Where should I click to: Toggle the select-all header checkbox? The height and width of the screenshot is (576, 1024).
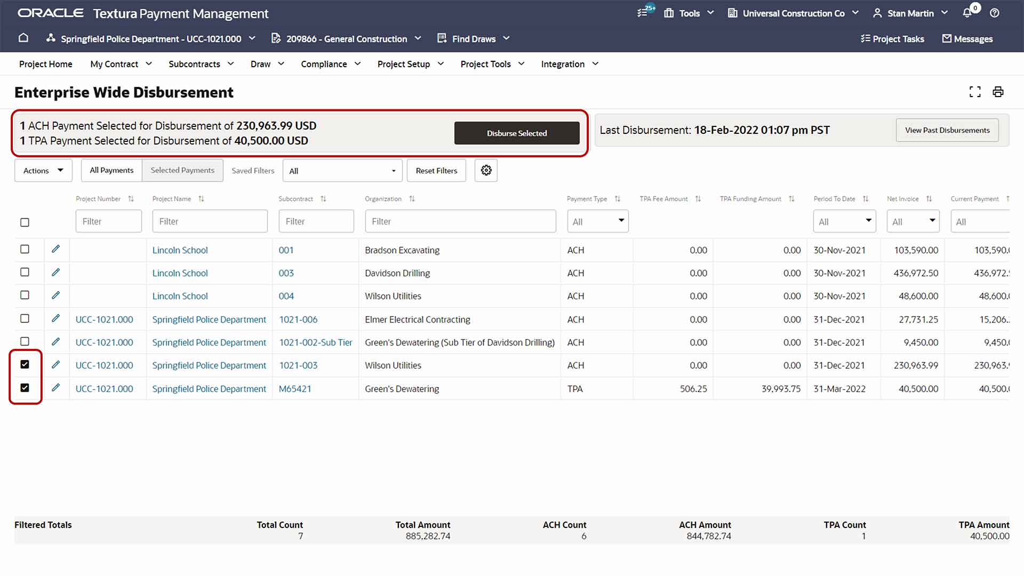point(25,222)
